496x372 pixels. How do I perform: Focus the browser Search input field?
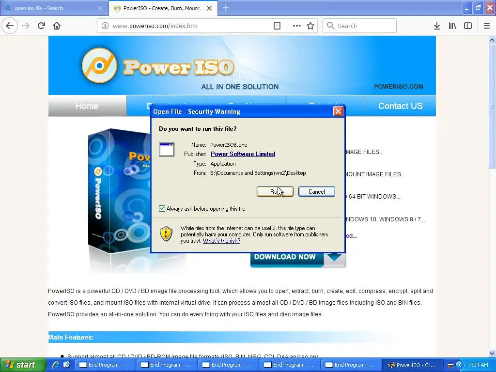[x=360, y=26]
